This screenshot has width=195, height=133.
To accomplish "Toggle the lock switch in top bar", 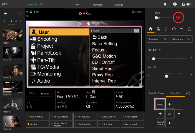I will 189,4.
